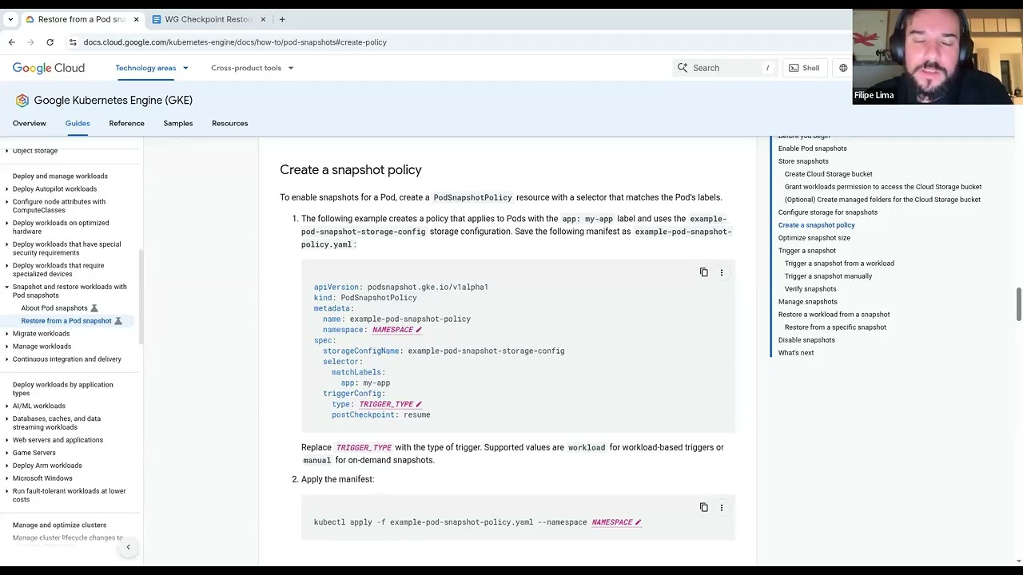Jump to What's next section
The width and height of the screenshot is (1023, 575).
point(796,353)
